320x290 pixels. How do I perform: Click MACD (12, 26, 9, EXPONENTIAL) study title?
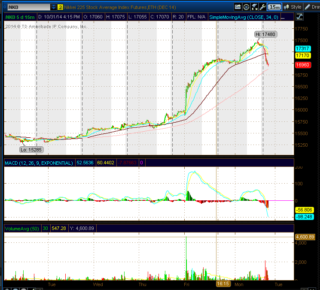click(39, 163)
